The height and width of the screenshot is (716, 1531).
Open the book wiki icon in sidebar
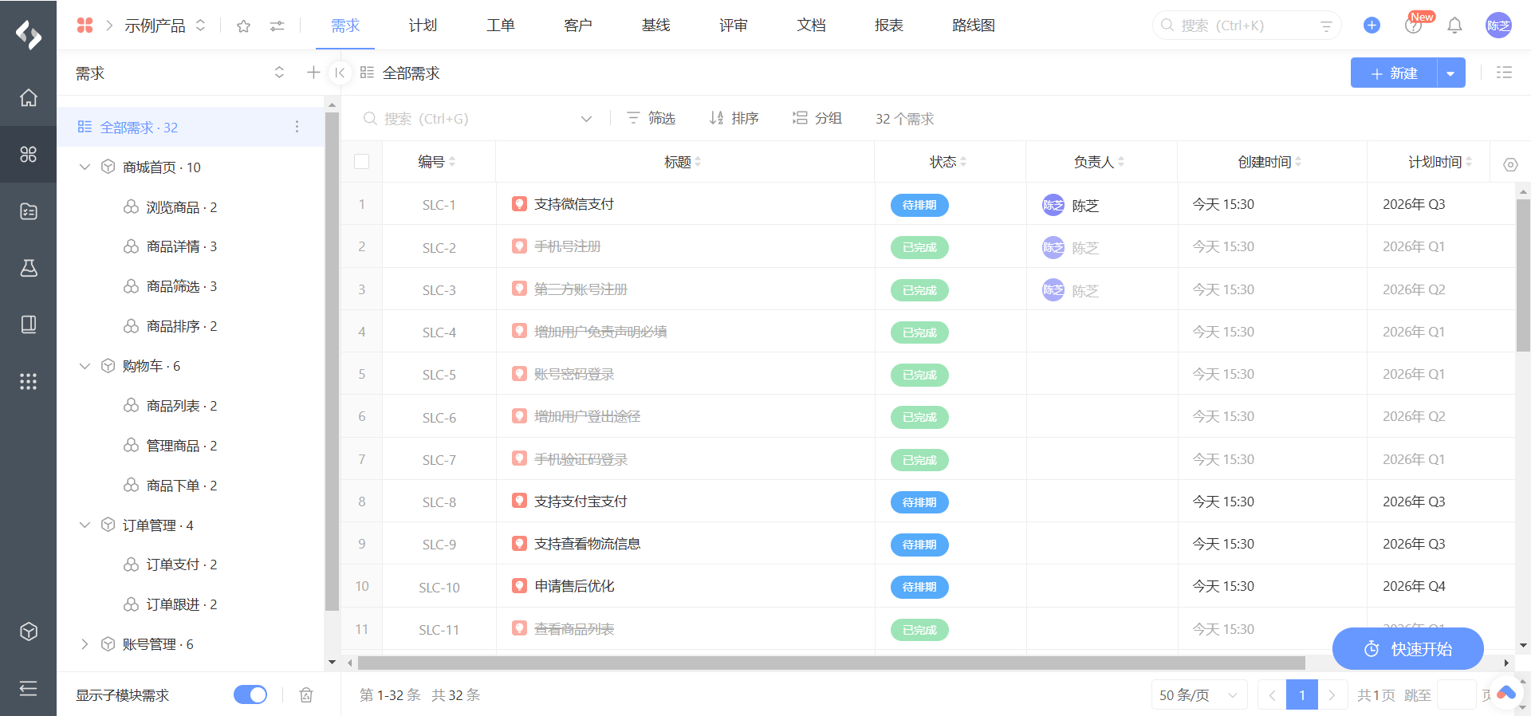[x=28, y=325]
